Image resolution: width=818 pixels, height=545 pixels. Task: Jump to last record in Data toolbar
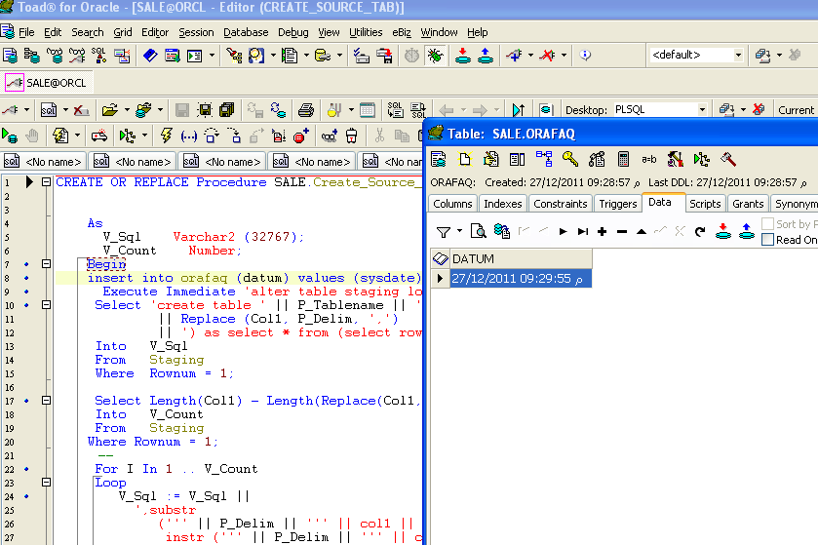click(x=583, y=232)
